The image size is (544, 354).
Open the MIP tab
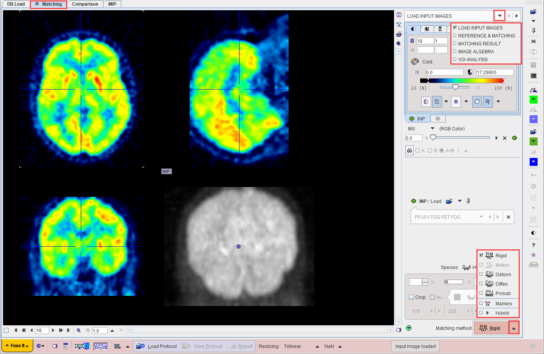point(112,4)
